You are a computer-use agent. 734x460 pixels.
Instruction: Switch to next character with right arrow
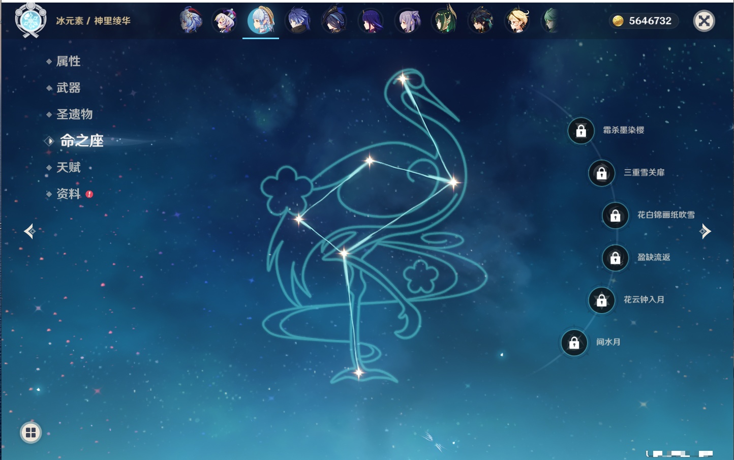(705, 231)
